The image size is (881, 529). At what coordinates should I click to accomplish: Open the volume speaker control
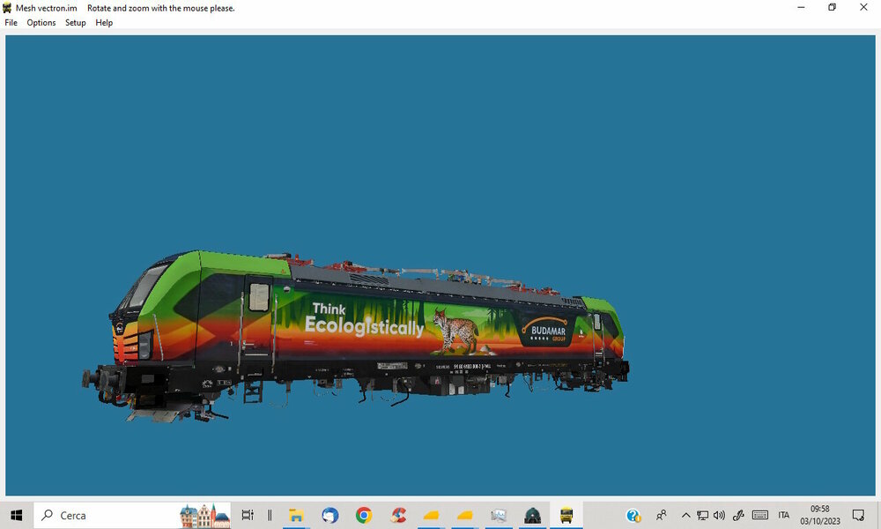[719, 515]
